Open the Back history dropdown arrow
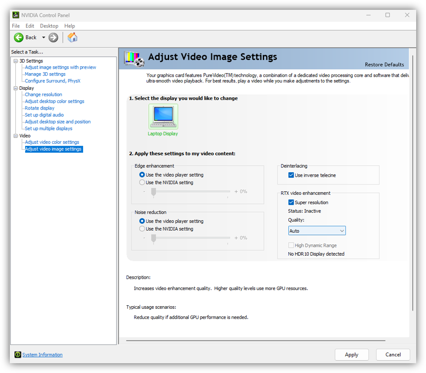The image size is (426, 373). point(43,37)
